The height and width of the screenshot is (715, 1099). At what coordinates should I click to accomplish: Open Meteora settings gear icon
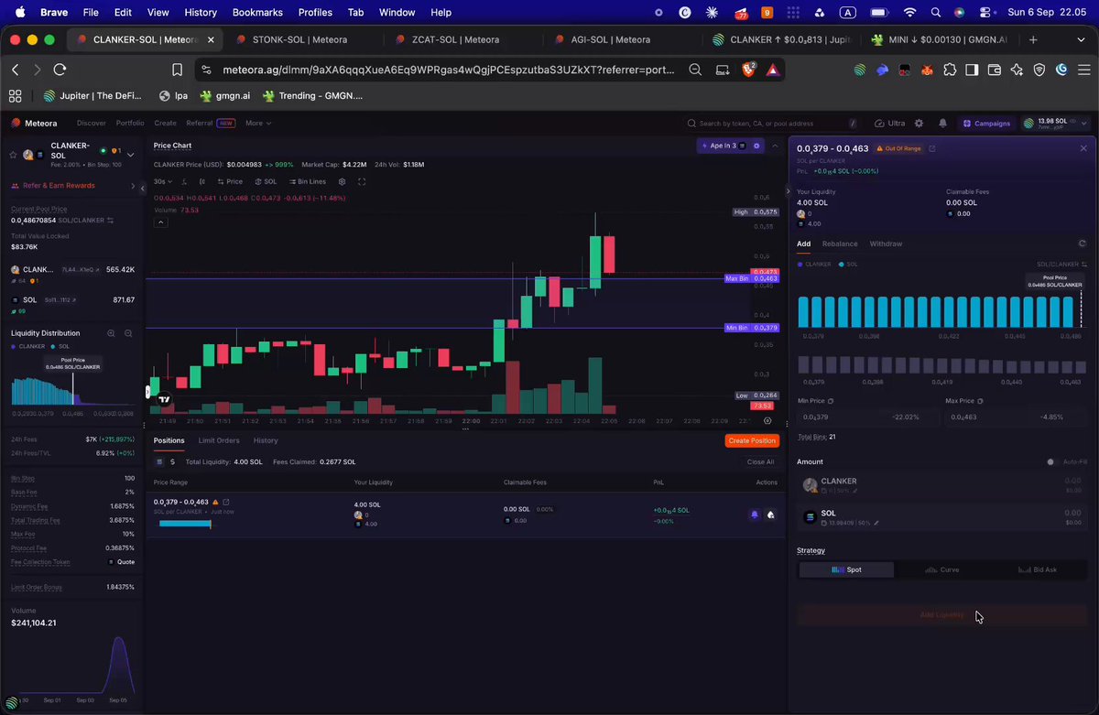tap(919, 123)
